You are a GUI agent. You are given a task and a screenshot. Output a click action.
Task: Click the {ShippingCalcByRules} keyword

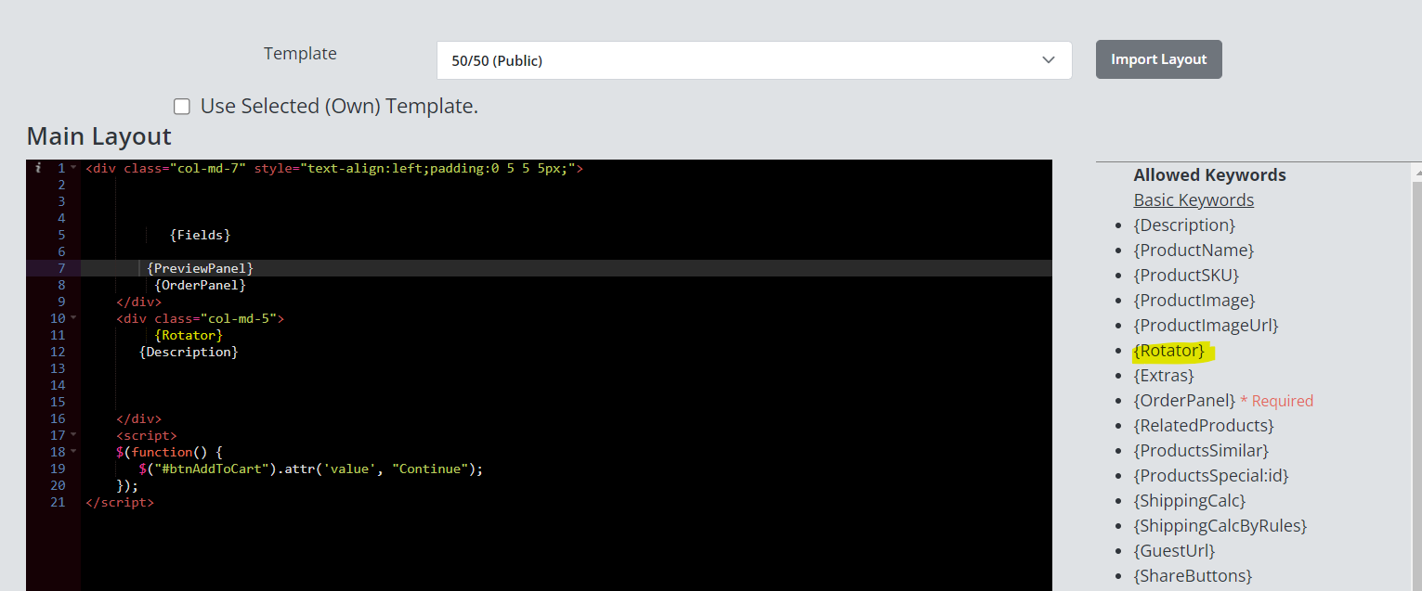tap(1220, 526)
